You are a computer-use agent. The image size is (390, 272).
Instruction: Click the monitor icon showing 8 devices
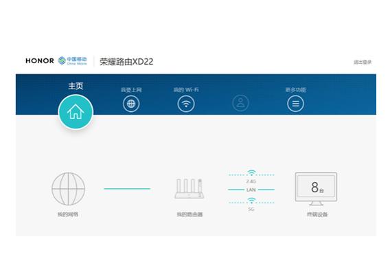point(316,189)
